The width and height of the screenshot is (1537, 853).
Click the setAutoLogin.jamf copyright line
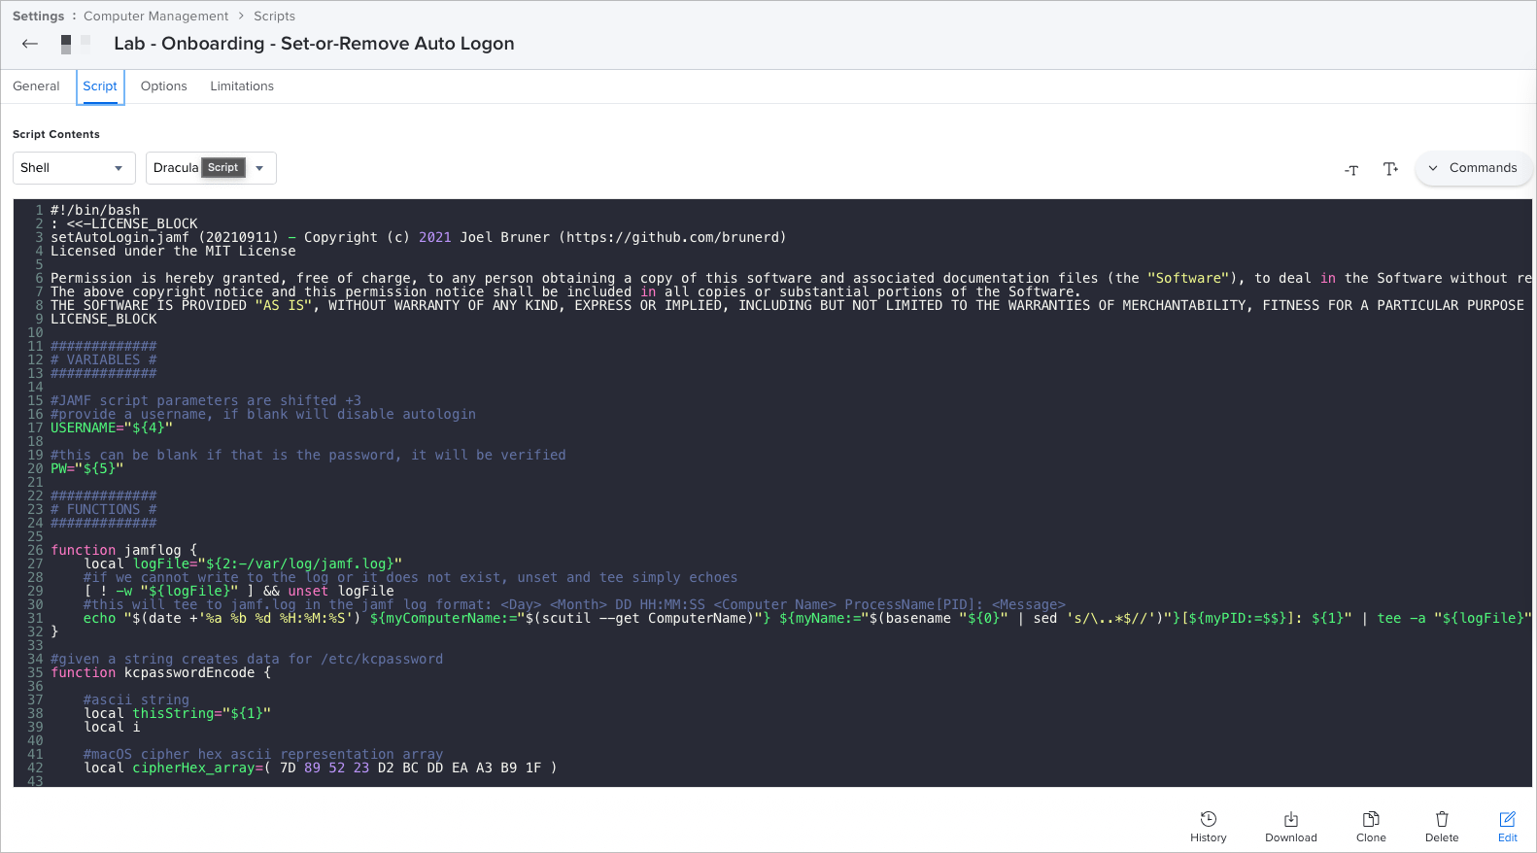point(418,237)
